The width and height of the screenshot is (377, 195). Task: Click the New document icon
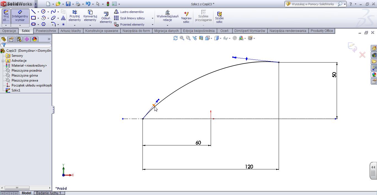(x=48, y=4)
